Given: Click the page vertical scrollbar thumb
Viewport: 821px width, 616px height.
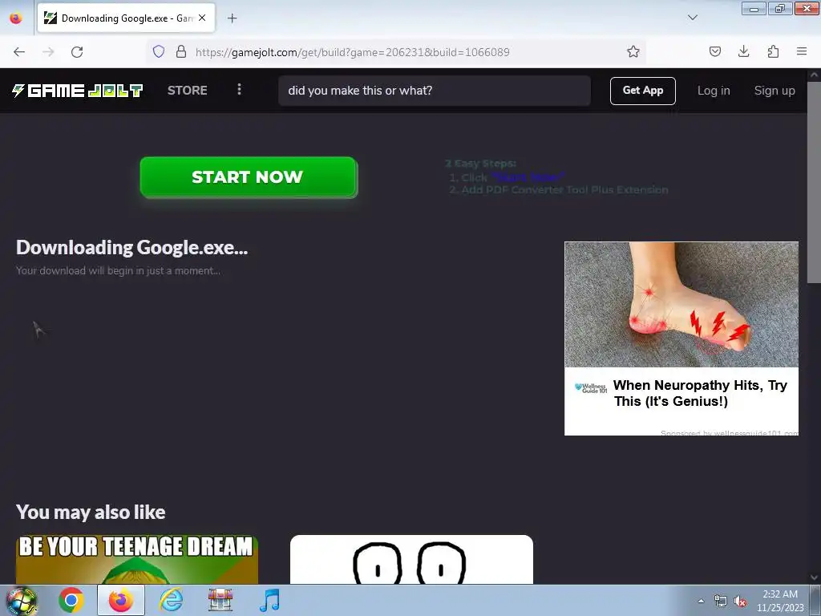Looking at the screenshot, I should click(814, 181).
